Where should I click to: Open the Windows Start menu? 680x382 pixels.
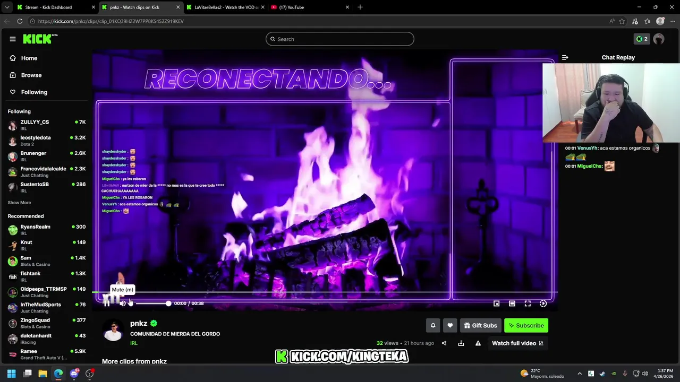[11, 374]
